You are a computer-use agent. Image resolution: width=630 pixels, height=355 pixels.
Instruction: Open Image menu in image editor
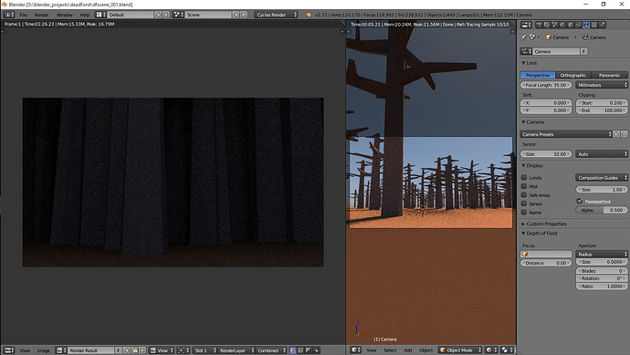pos(44,350)
